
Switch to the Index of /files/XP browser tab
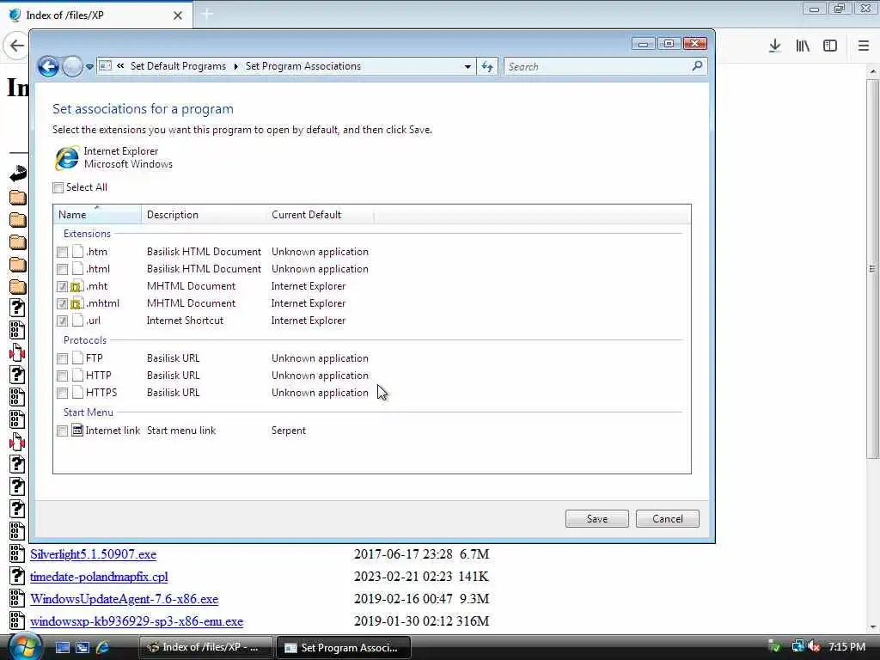(x=96, y=15)
